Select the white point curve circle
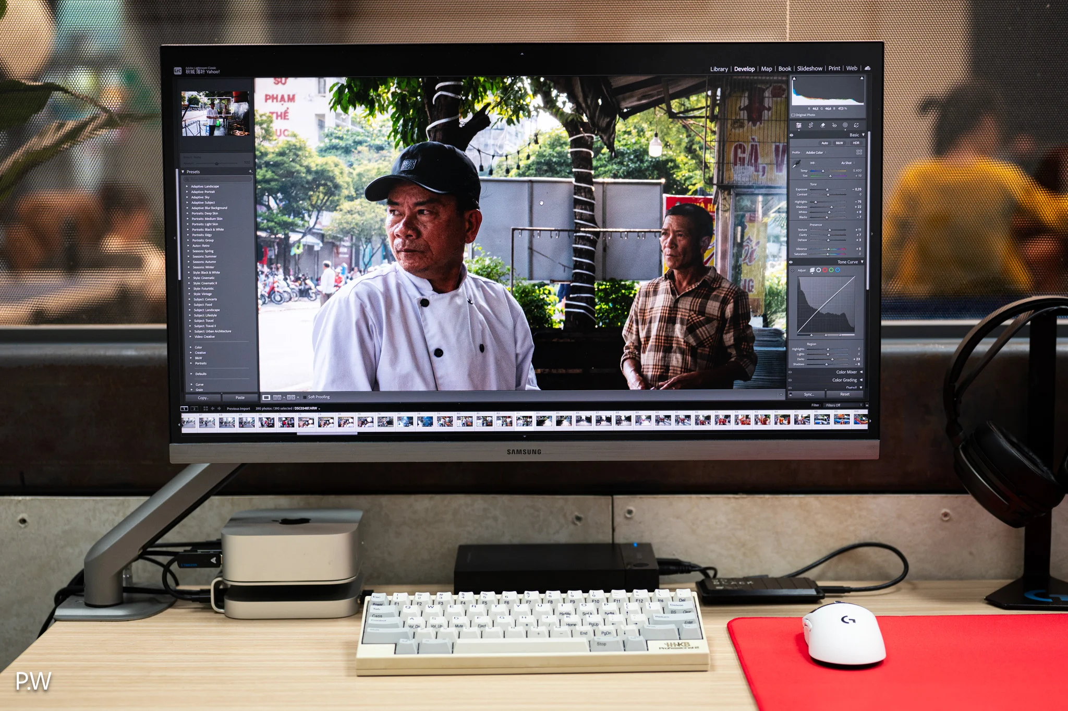 pyautogui.click(x=818, y=270)
